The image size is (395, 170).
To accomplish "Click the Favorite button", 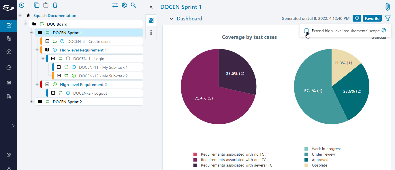I will point(372,18).
